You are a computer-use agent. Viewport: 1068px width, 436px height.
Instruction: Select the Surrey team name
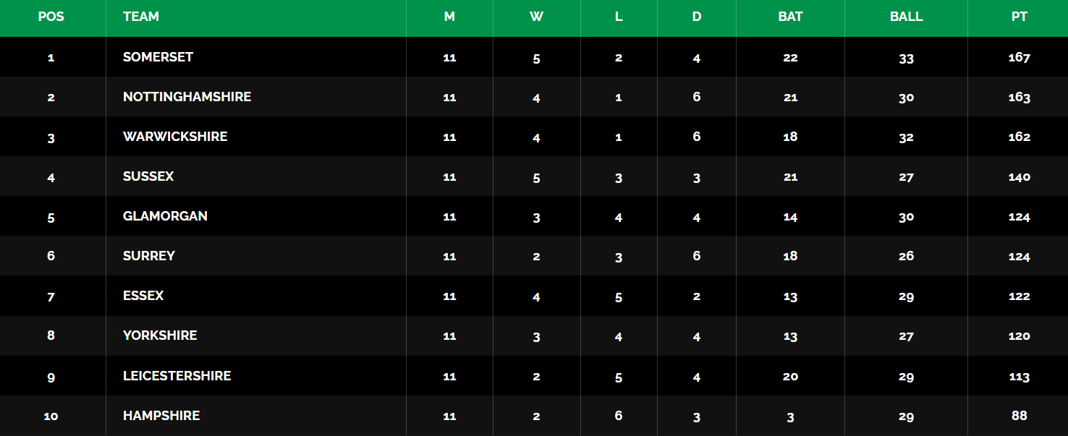pos(149,256)
